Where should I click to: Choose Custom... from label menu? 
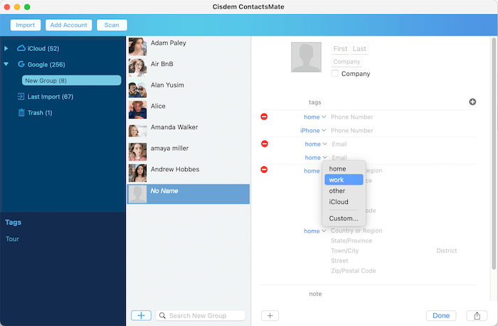(x=344, y=218)
